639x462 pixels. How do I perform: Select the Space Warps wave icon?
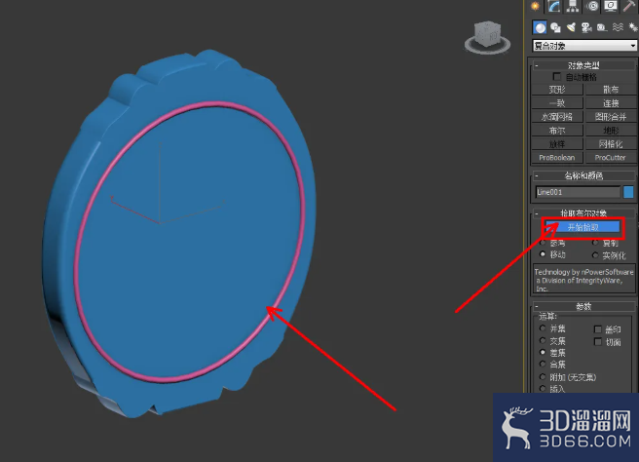point(618,27)
